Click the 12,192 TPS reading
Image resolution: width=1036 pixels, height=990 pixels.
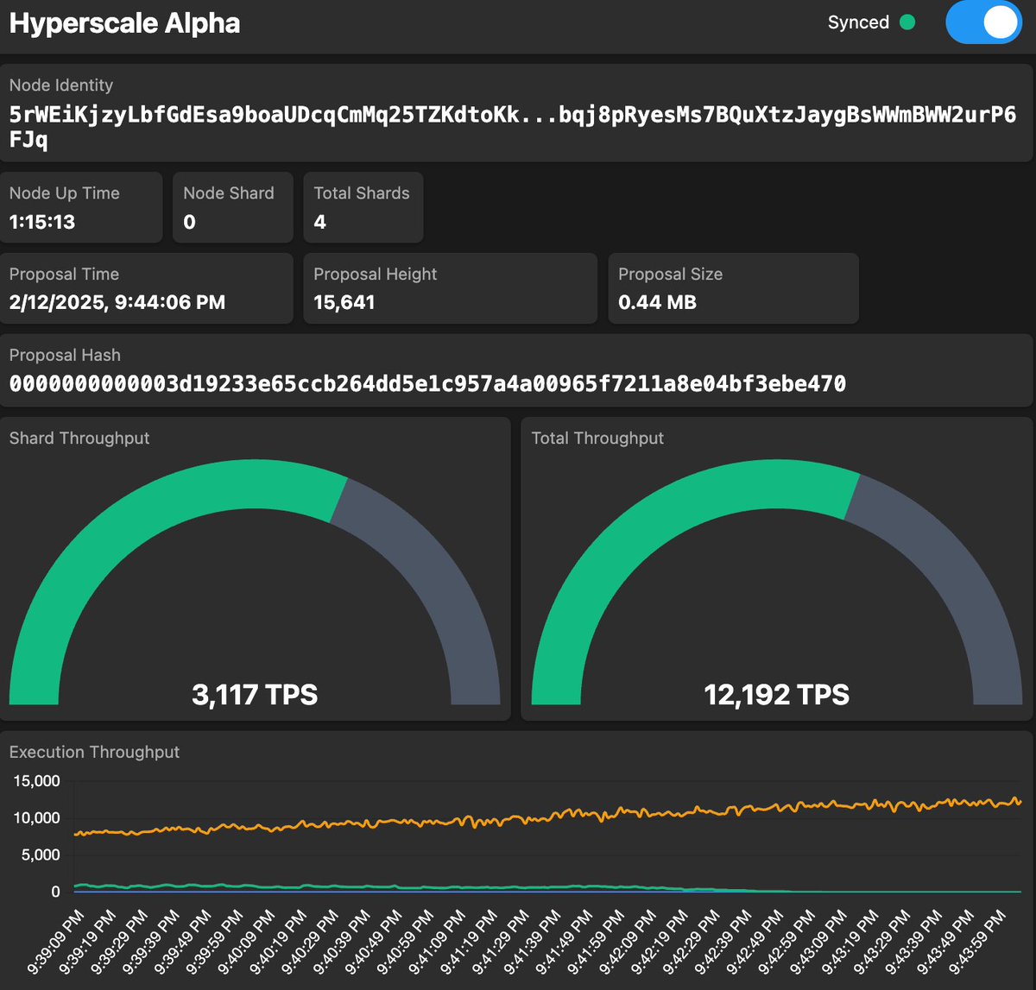(x=777, y=695)
